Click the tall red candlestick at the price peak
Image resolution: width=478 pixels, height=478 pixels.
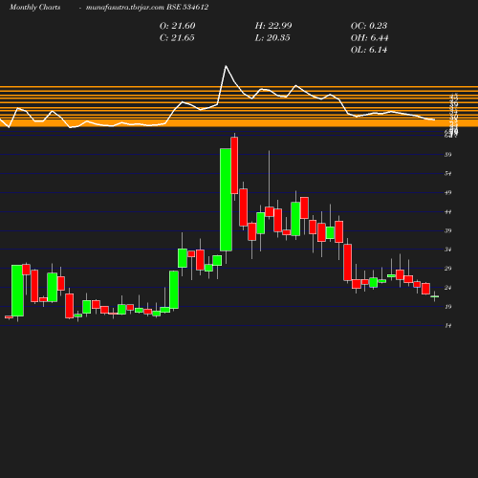[x=234, y=165]
